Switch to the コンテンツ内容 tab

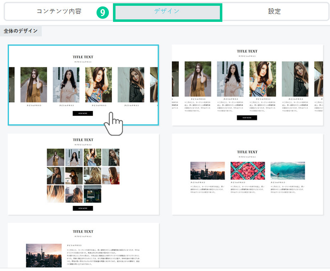(x=59, y=12)
